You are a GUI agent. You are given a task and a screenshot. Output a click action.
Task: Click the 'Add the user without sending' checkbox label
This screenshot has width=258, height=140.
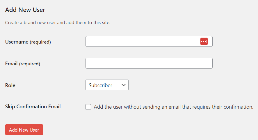click(x=173, y=107)
